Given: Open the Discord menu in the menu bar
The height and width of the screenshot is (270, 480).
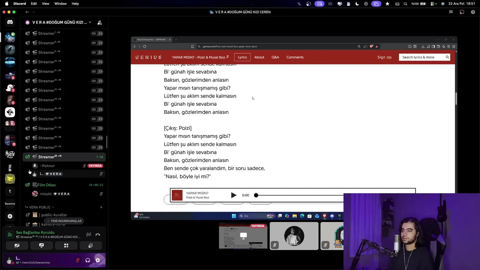Looking at the screenshot, I should pyautogui.click(x=19, y=3).
